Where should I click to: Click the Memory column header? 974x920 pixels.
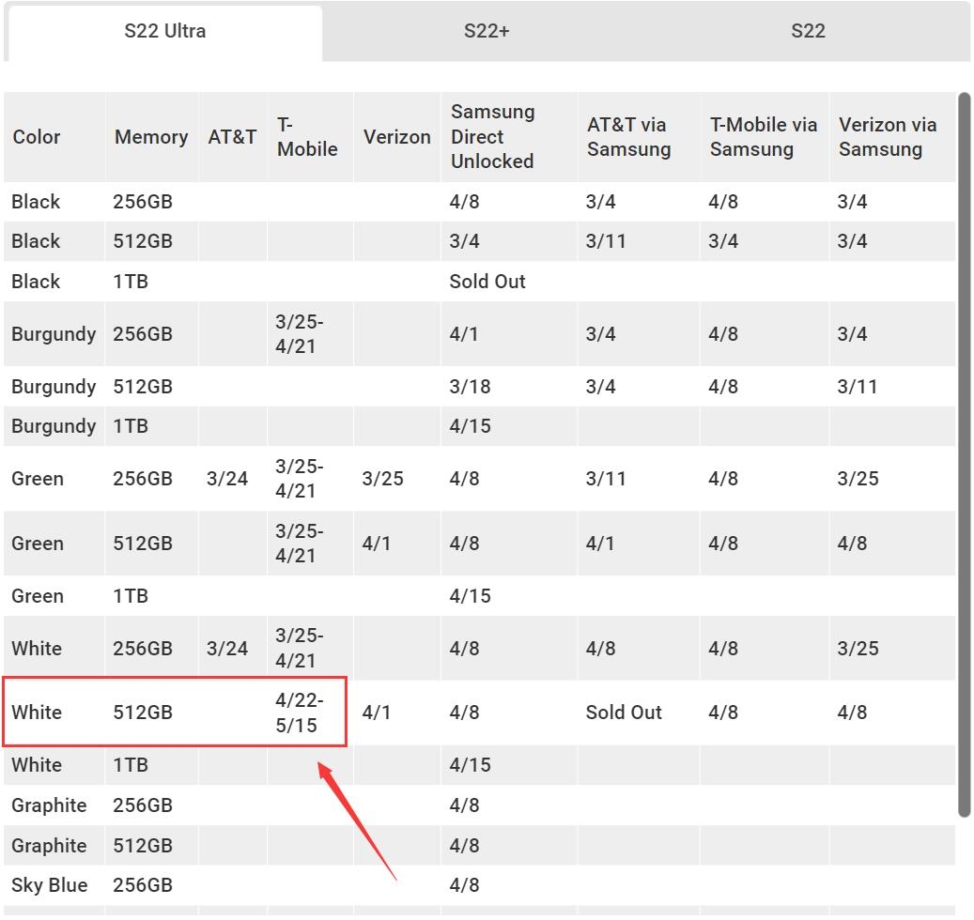(x=151, y=136)
